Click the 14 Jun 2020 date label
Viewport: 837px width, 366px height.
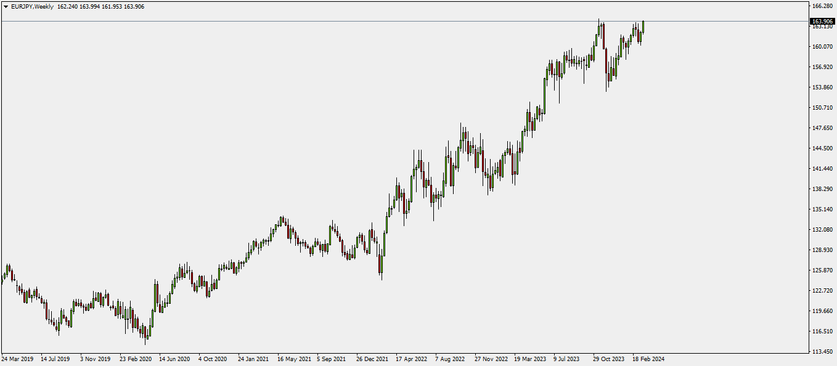(174, 359)
